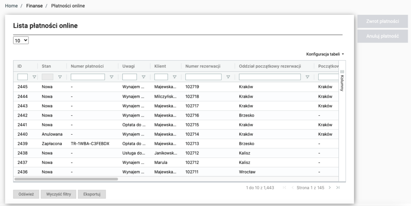Click the Eksportuj button
The image size is (411, 206).
(92, 194)
